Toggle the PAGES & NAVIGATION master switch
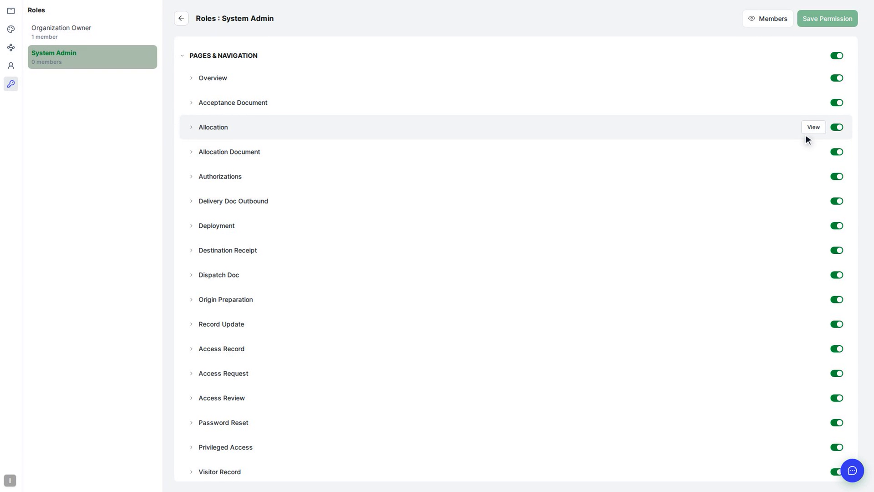The image size is (874, 492). click(837, 56)
